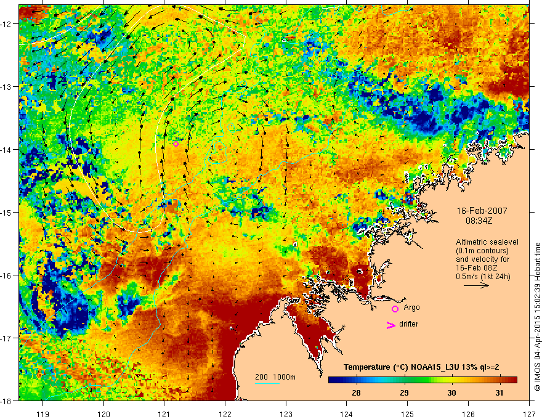Click the latitude axis label '-17'

coord(7,338)
